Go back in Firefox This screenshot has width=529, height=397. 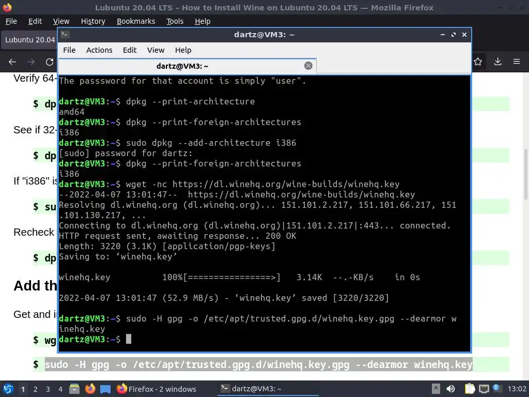12,62
